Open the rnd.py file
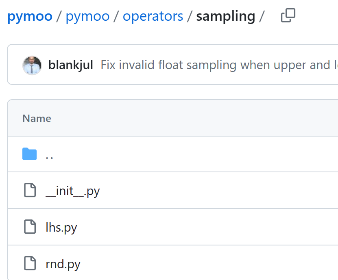This screenshot has width=338, height=280. (63, 263)
